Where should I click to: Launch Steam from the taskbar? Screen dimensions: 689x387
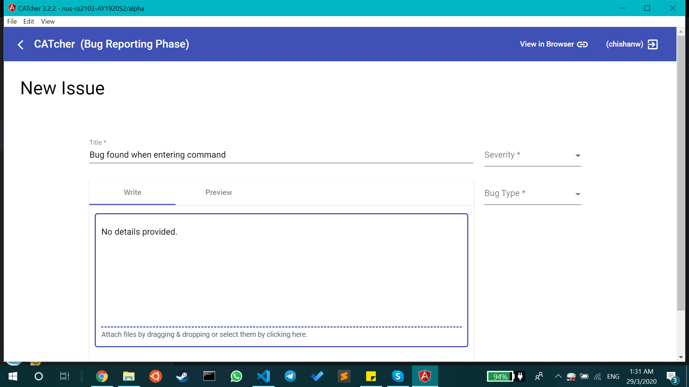click(182, 376)
